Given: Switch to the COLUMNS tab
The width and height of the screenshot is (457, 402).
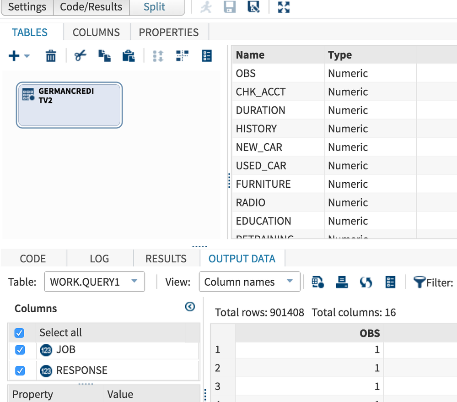Looking at the screenshot, I should 96,33.
